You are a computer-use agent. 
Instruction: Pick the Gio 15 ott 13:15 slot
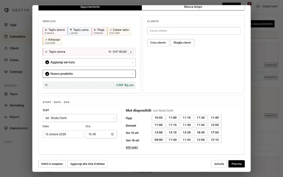[172, 132]
